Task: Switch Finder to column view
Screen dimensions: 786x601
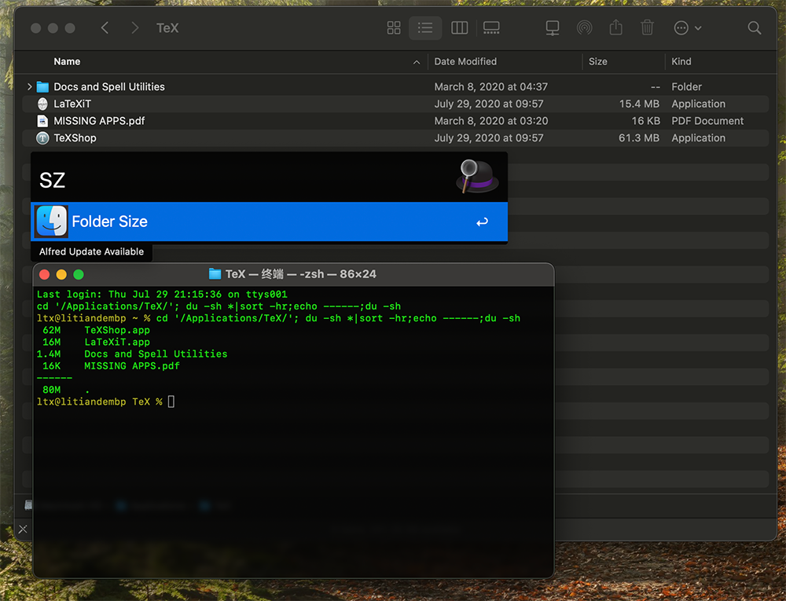Action: pos(460,28)
